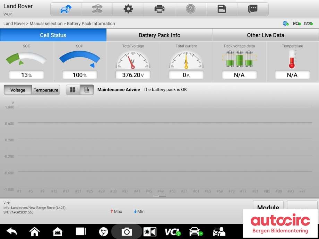Tap the Android back arrow
This screenshot has height=239, width=319.
click(x=11, y=231)
